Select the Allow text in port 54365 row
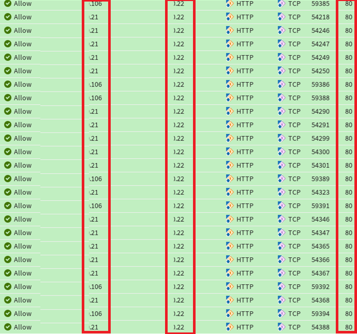The height and width of the screenshot is (334, 357). coord(23,246)
